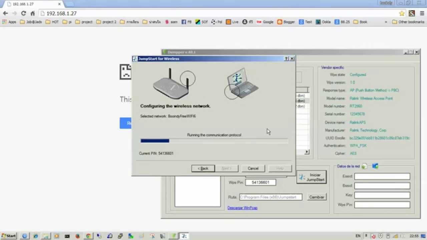The width and height of the screenshot is (427, 240).
Task: Open the project 2 bookmark folder
Action: (x=106, y=22)
